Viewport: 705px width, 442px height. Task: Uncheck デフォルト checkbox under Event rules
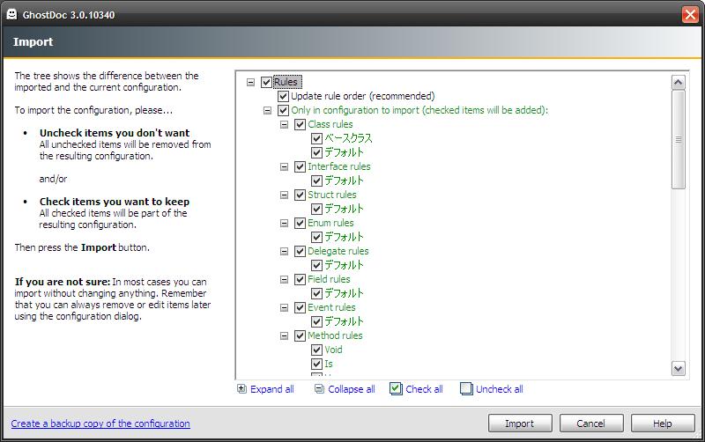click(316, 321)
